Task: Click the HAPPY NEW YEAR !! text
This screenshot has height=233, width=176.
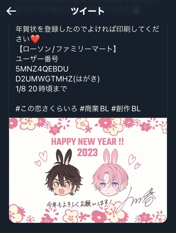Action: [87, 141]
